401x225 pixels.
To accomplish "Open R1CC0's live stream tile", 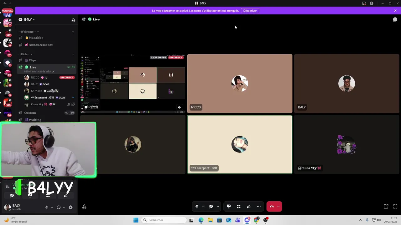I will click(x=133, y=83).
